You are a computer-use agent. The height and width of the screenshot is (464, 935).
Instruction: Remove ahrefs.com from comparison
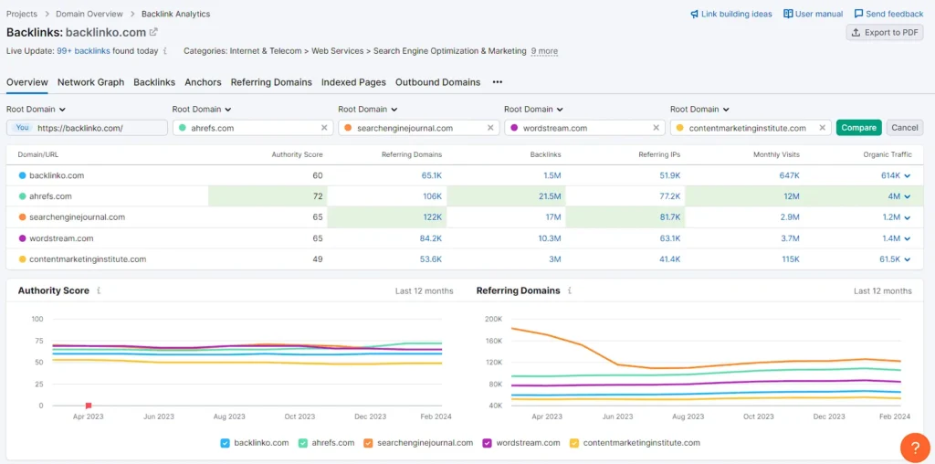click(324, 128)
